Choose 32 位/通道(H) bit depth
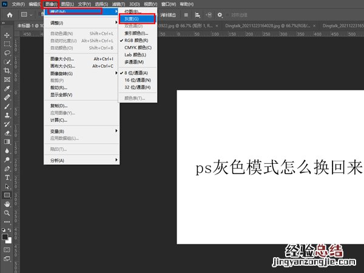364x273 pixels. coord(138,87)
